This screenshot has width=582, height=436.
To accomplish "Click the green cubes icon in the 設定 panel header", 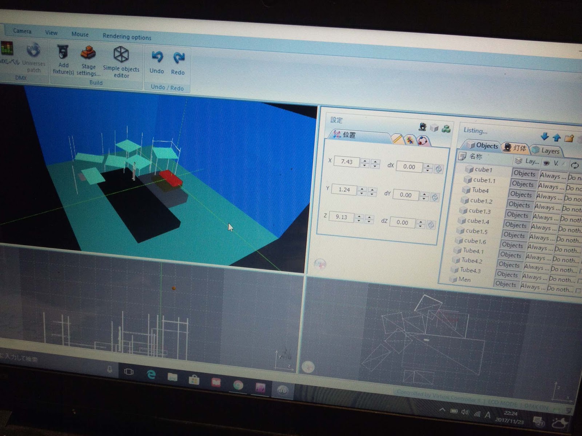I will (446, 129).
